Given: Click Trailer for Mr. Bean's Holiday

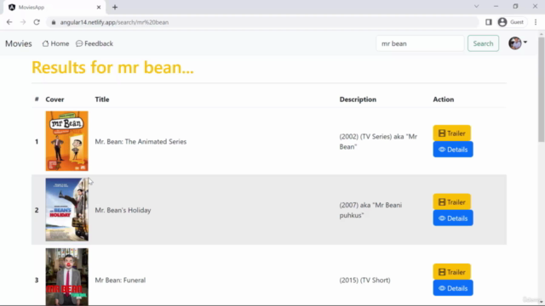Looking at the screenshot, I should 452,202.
